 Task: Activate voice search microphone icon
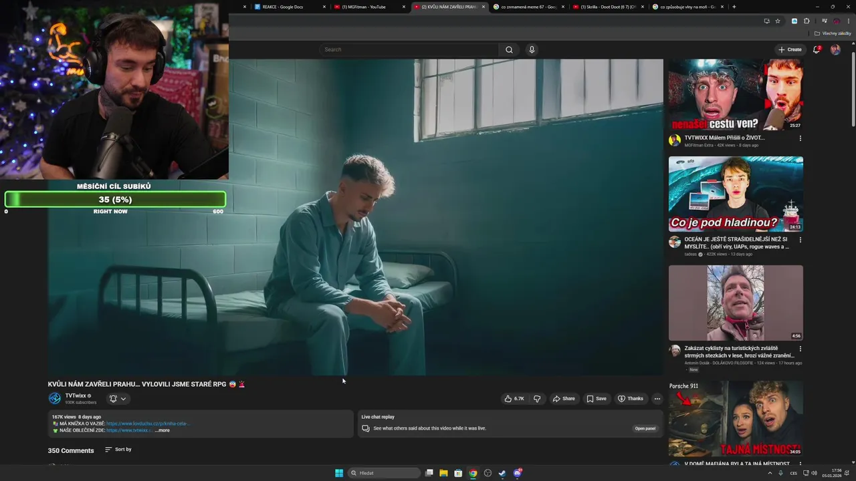tap(532, 49)
